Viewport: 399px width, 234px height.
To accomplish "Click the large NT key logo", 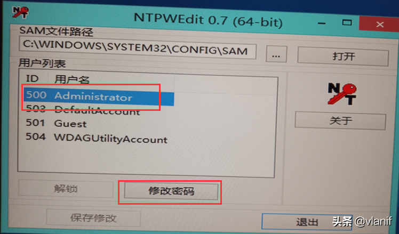I will tap(342, 94).
